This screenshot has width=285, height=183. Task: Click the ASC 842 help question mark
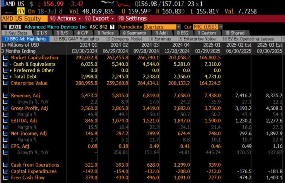112,27
